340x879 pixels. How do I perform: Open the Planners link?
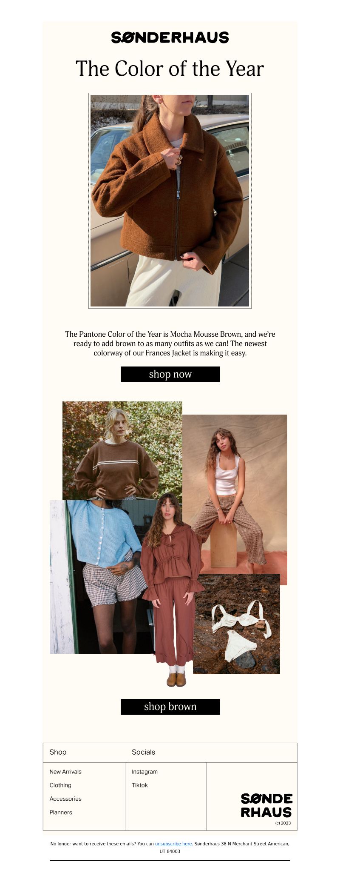(61, 813)
